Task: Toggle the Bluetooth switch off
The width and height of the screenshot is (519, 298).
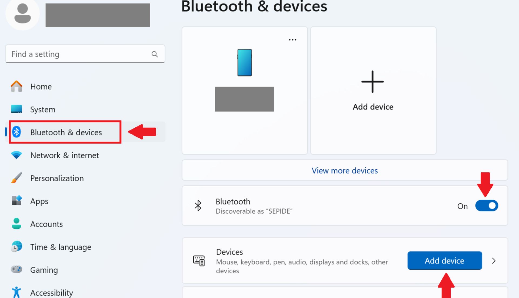Action: click(487, 206)
